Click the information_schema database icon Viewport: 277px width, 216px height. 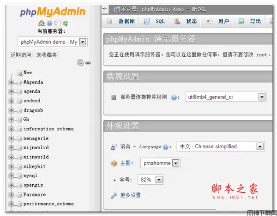[x=19, y=129]
